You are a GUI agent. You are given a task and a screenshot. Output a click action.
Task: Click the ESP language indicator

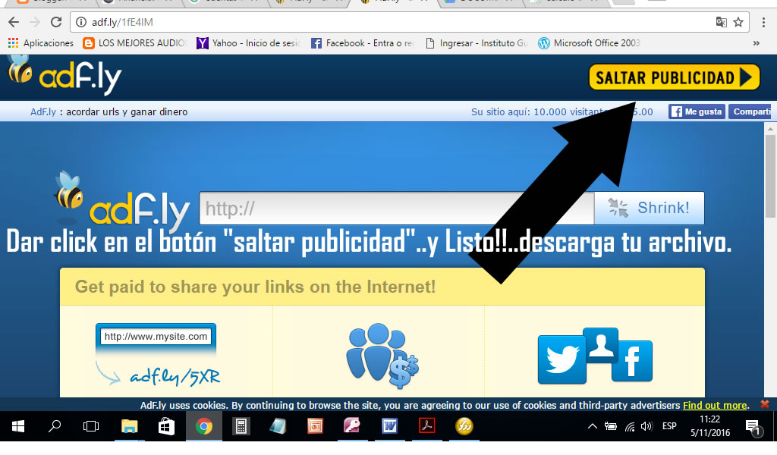pos(669,425)
